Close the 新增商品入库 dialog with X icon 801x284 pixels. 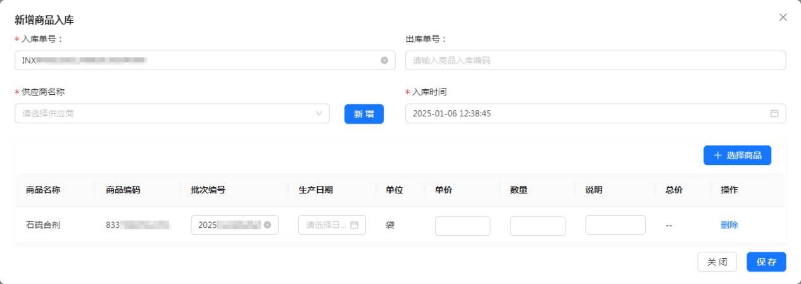(x=783, y=18)
